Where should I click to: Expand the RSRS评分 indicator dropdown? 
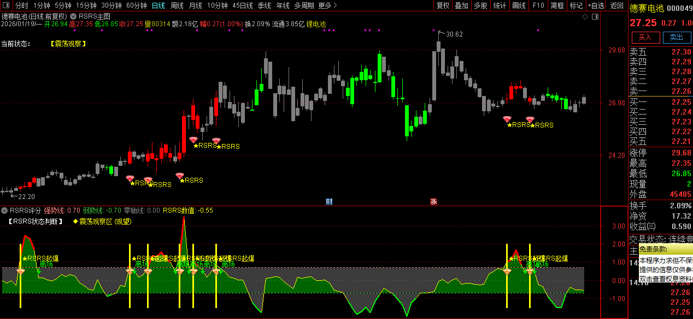pos(4,210)
